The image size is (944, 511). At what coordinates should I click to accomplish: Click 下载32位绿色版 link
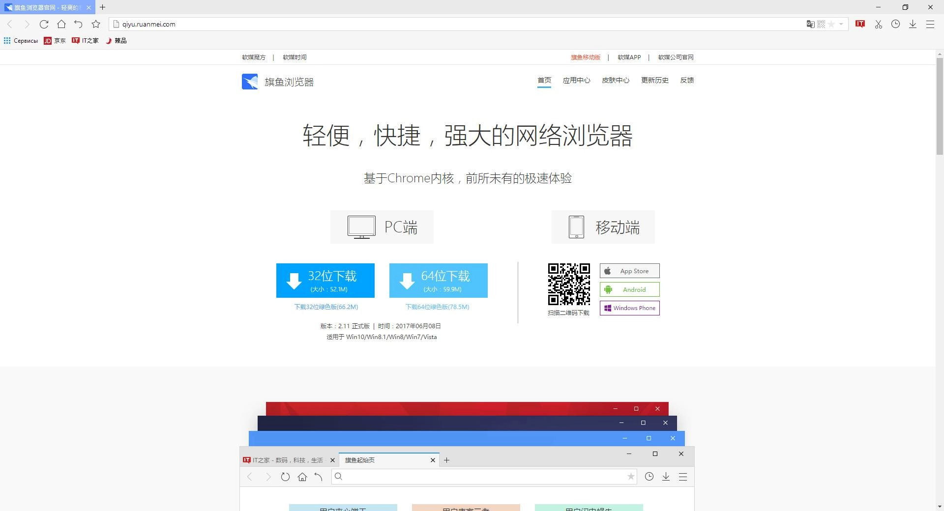coord(326,307)
